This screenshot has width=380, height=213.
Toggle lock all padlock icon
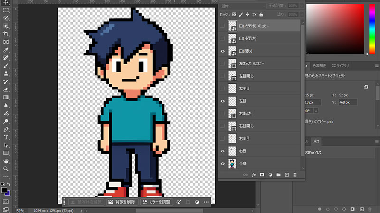tap(261, 15)
